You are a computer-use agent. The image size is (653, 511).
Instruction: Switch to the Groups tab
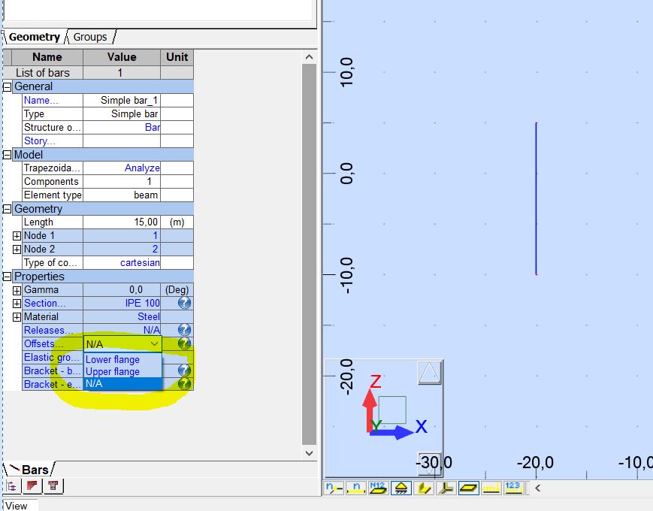pos(89,36)
